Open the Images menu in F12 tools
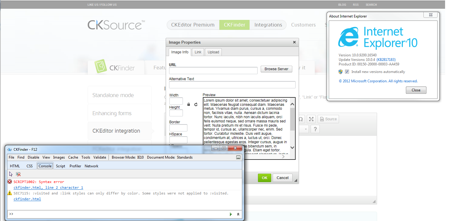Viewport: 471px width, 221px height. [59, 157]
